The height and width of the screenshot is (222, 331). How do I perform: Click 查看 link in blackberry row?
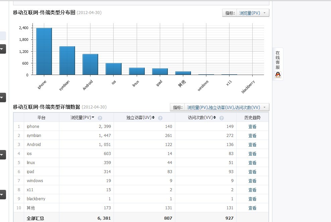tap(252, 199)
